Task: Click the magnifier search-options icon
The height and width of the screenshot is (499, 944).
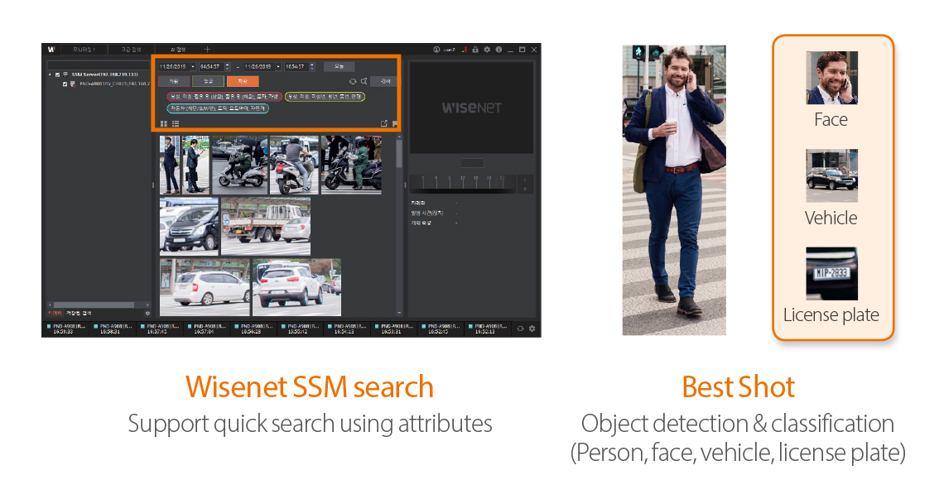Action: 364,81
